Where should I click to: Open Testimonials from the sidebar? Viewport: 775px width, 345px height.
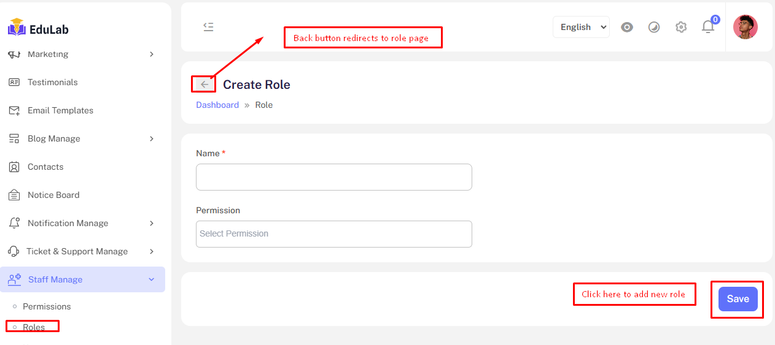point(52,82)
